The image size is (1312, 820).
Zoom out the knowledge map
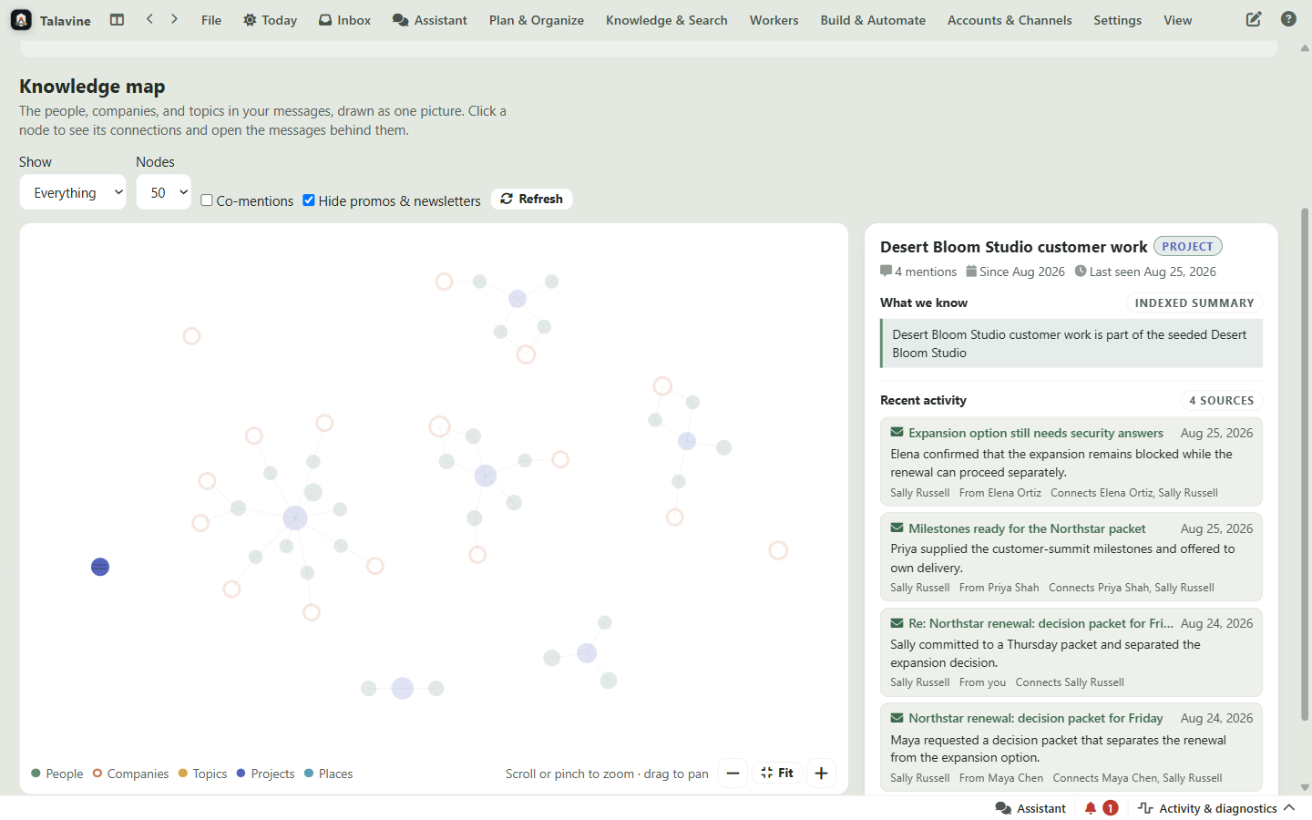(x=733, y=774)
